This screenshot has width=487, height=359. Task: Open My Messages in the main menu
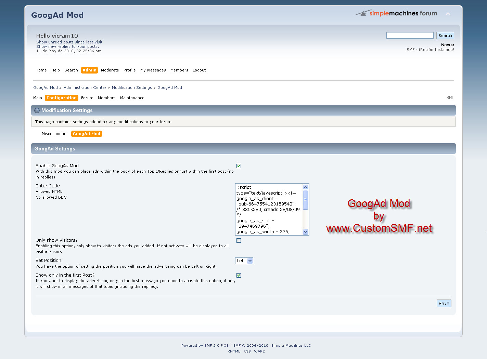point(153,70)
